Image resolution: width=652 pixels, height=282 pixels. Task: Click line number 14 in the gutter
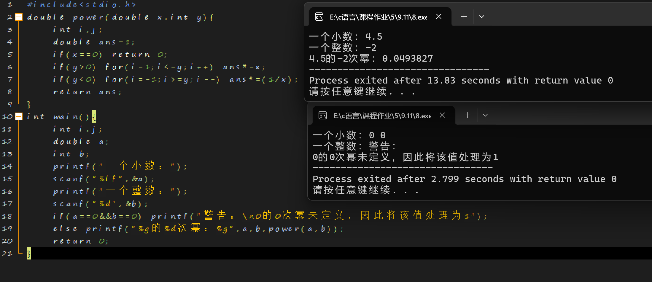[7, 166]
